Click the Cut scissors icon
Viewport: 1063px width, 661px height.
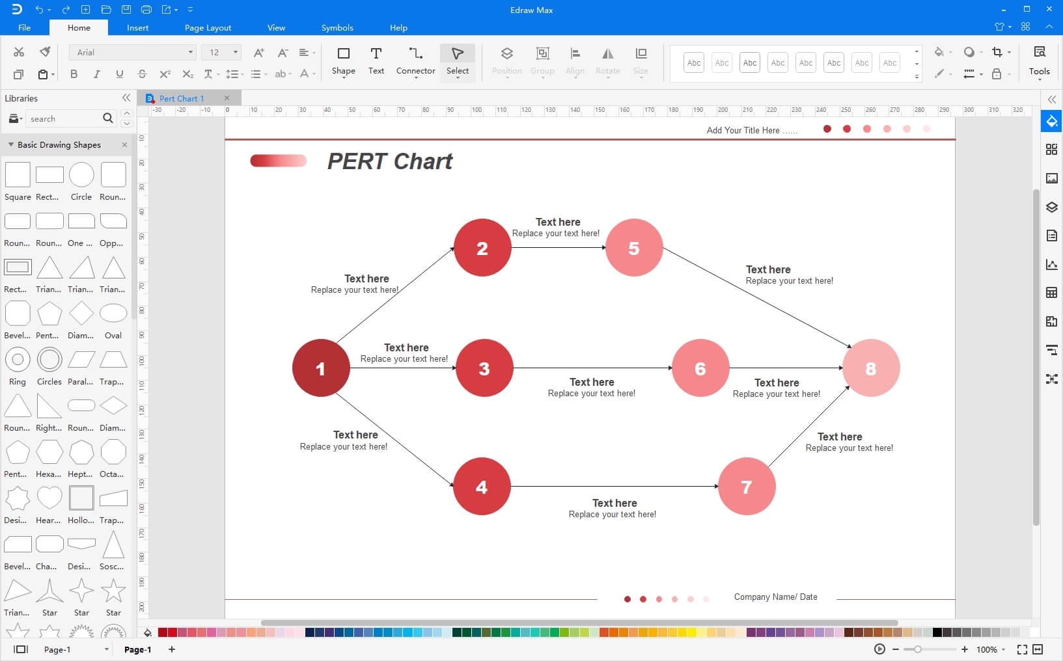coord(19,52)
